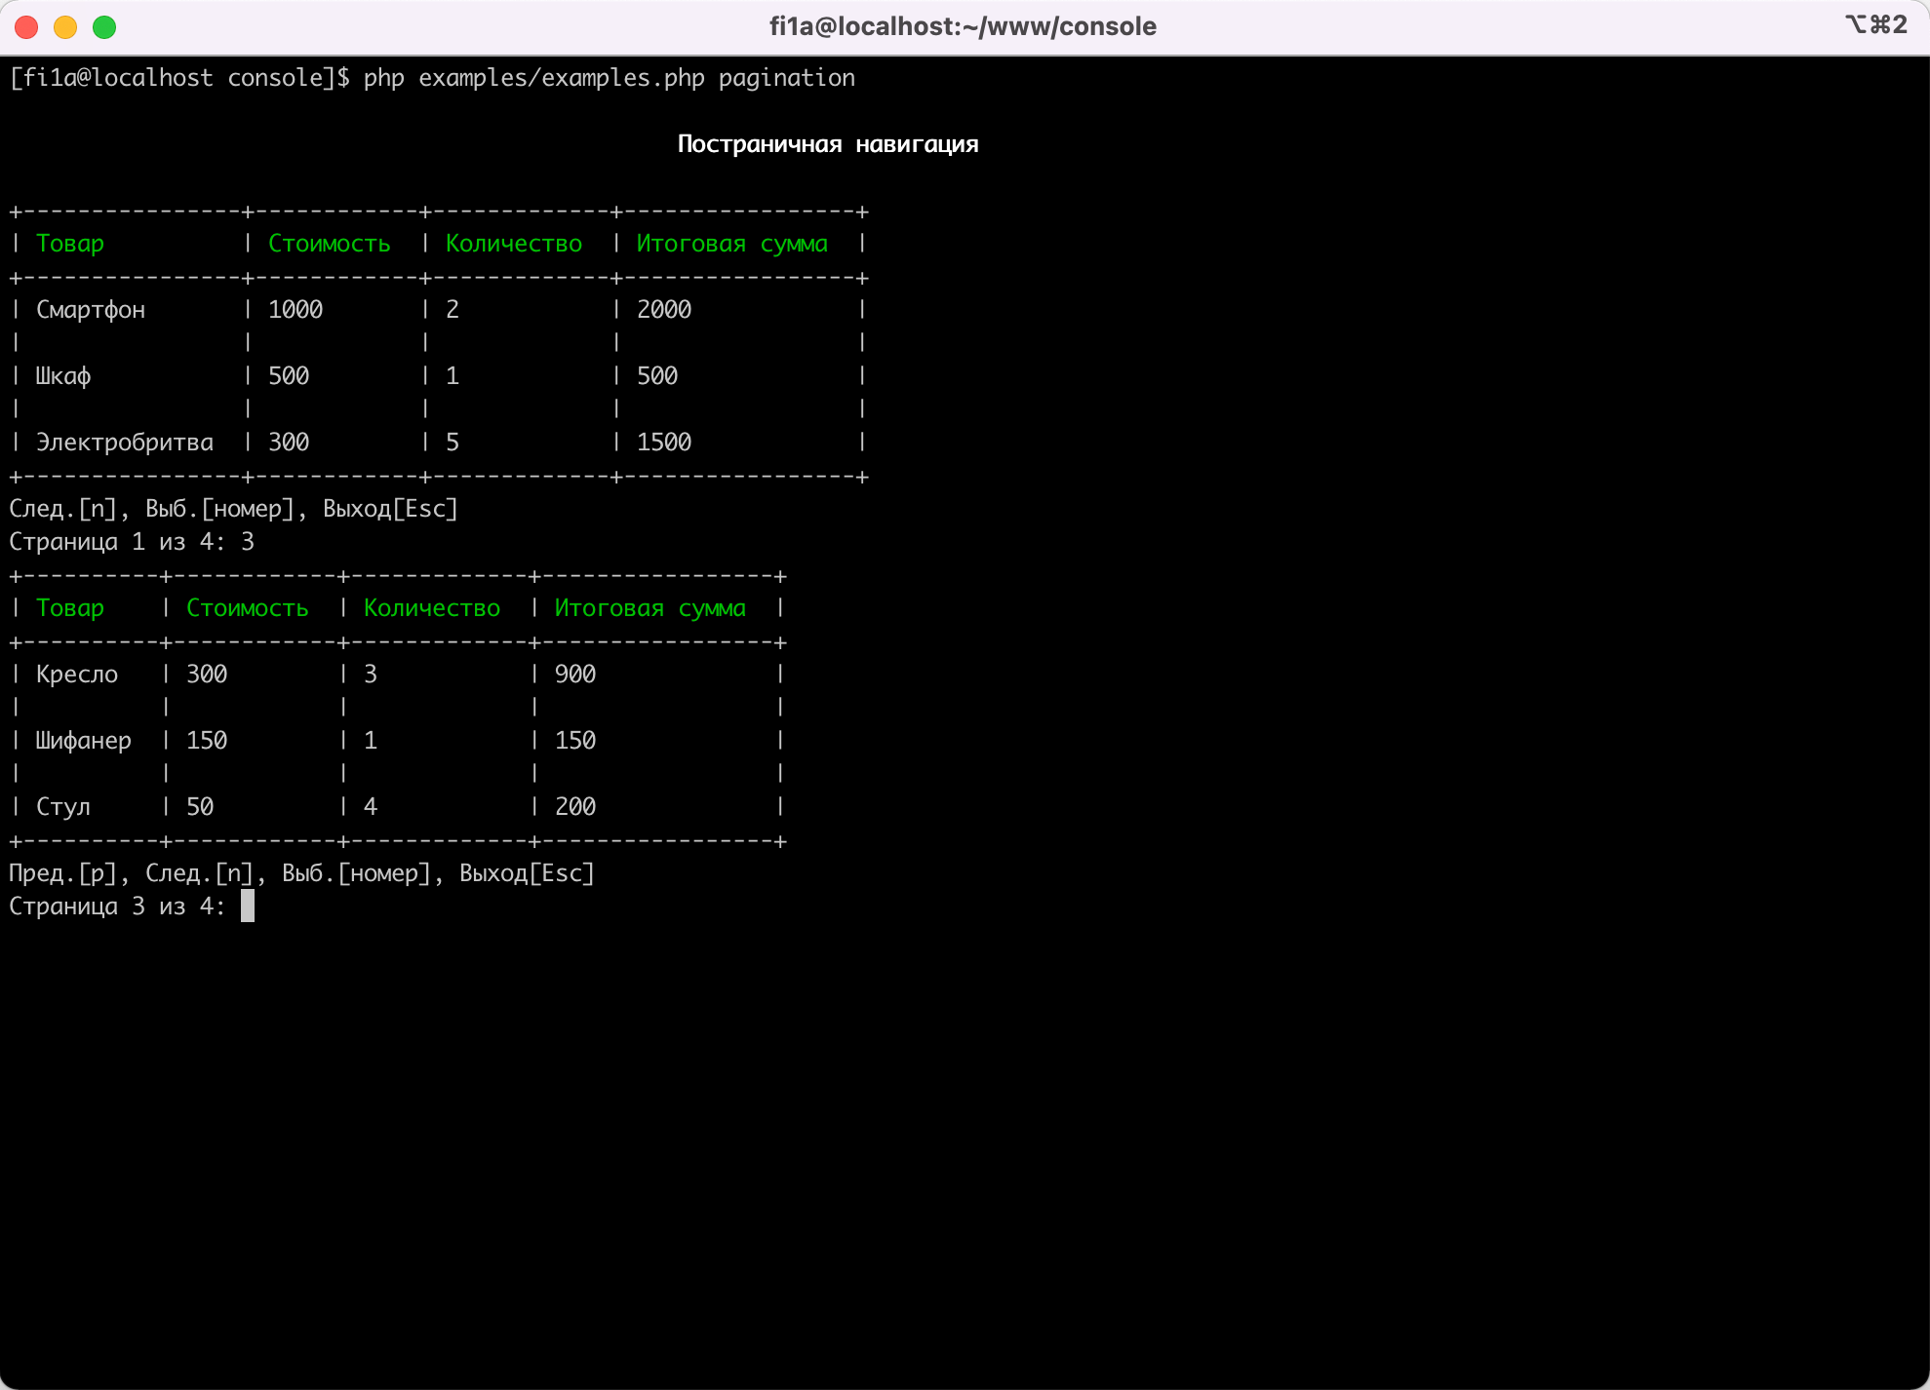The width and height of the screenshot is (1930, 1390).
Task: Click the 'Страница 1 из 4: 3' line
Action: (132, 542)
